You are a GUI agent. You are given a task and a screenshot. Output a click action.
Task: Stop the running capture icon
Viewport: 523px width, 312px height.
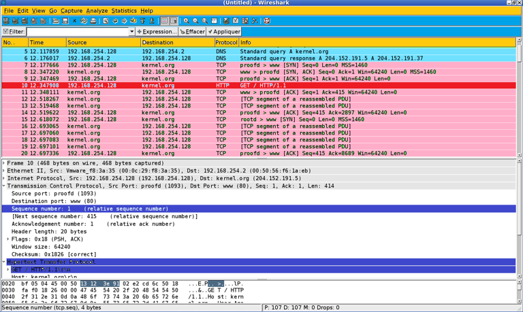[34, 21]
